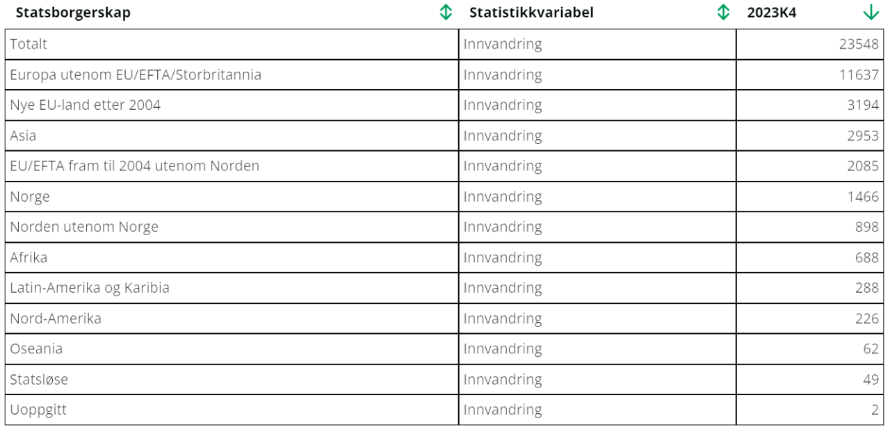This screenshot has height=432, width=890.
Task: Click the Statsborgerskap column sort icon
Action: click(x=446, y=13)
